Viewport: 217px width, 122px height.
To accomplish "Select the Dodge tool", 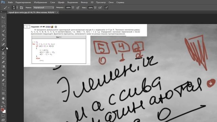I will pyautogui.click(x=3, y=75).
